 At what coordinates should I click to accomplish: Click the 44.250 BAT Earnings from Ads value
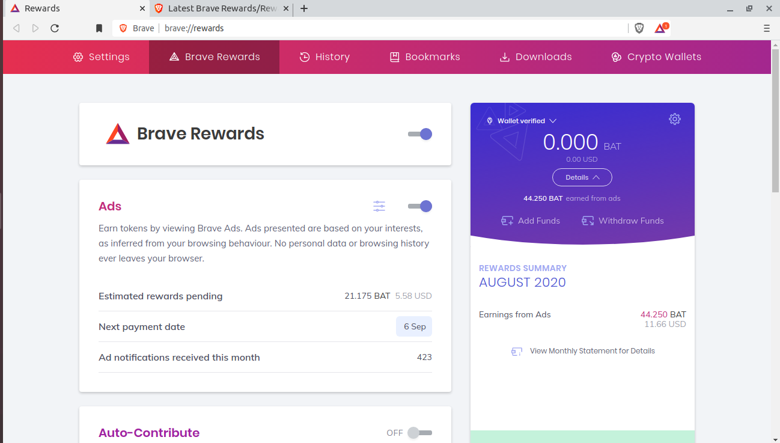tap(663, 314)
